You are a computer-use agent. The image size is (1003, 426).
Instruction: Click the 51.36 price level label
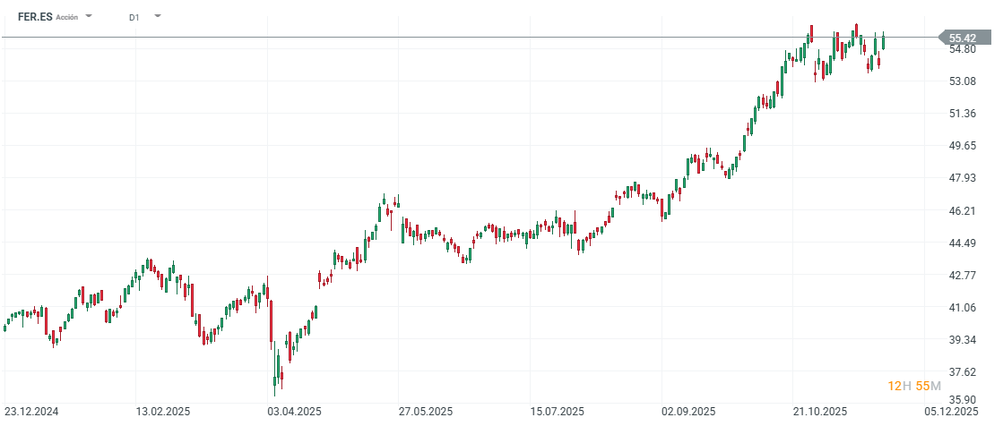coord(963,114)
